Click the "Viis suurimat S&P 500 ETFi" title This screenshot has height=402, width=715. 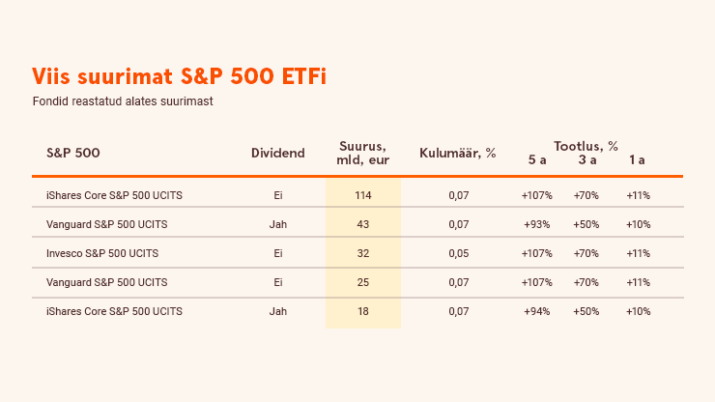coord(179,77)
